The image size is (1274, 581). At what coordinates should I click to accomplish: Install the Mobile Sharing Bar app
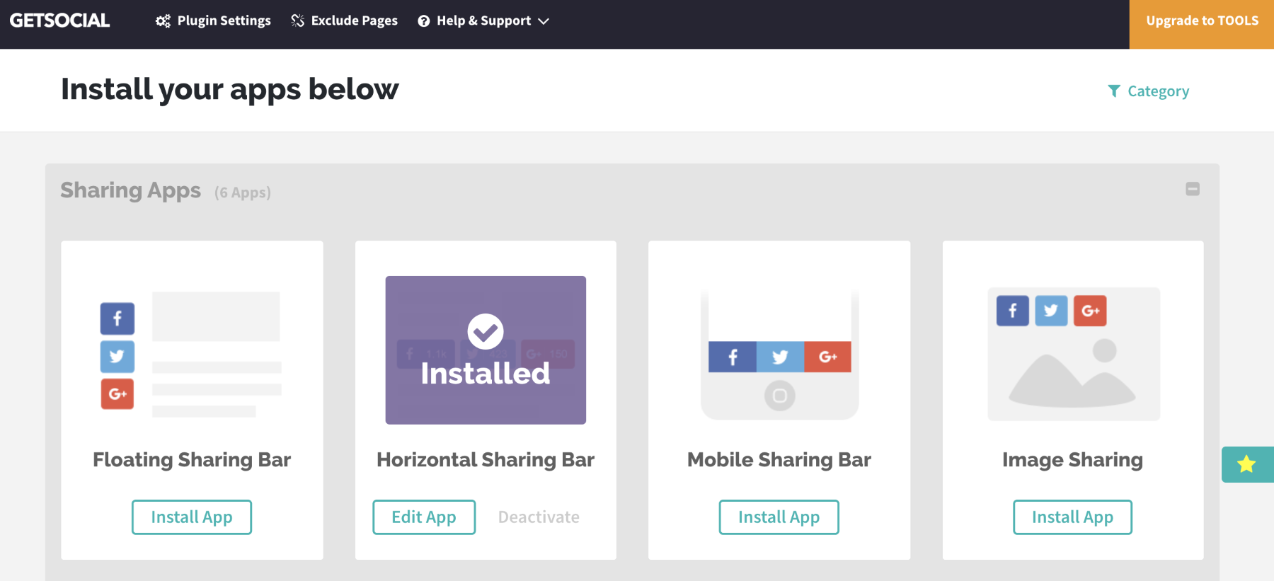coord(779,517)
